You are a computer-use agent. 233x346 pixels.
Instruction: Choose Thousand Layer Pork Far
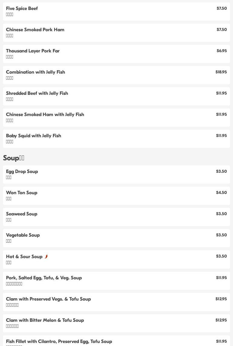[x=116, y=54]
